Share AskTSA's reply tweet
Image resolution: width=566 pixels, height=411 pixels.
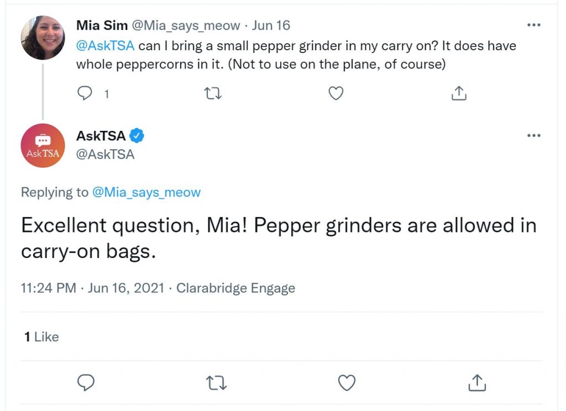[477, 382]
